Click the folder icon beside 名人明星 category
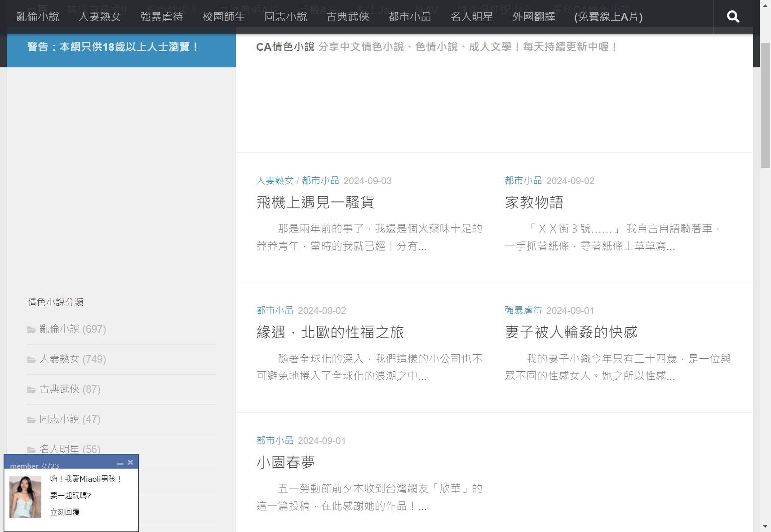This screenshot has width=771, height=532. (x=31, y=449)
